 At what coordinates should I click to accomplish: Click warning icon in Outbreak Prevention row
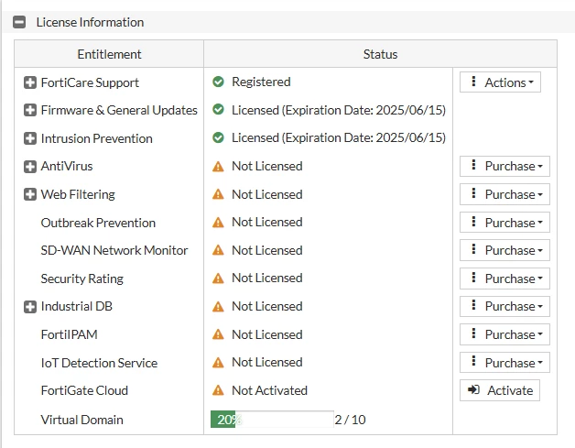(x=218, y=223)
